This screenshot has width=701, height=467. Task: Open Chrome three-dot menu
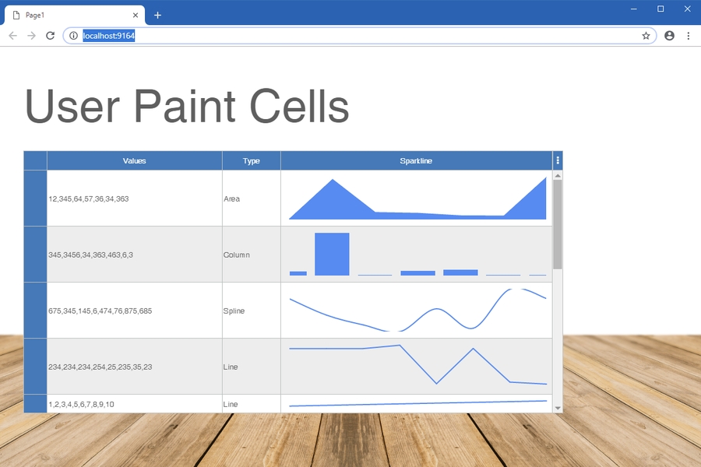tap(689, 36)
